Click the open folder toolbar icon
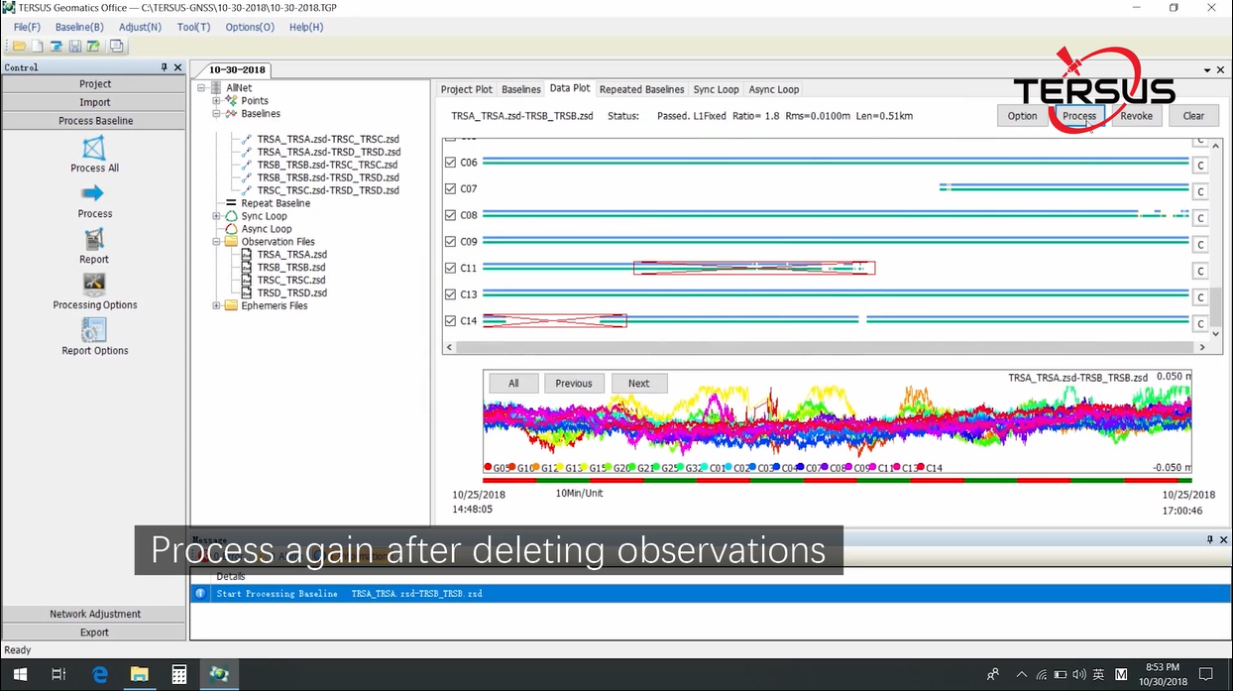The width and height of the screenshot is (1233, 691). 19,47
